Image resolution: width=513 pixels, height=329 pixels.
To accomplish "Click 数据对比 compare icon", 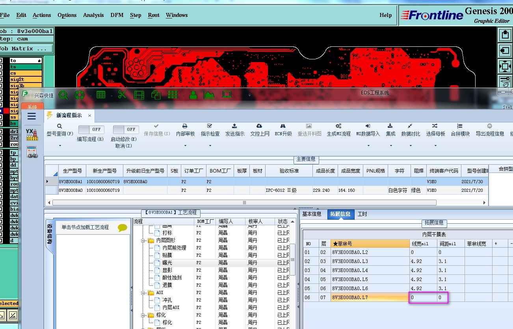I will pos(410,126).
